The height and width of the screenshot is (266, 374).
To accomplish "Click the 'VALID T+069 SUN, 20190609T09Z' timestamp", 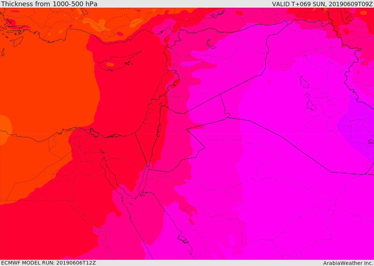I will [x=322, y=4].
